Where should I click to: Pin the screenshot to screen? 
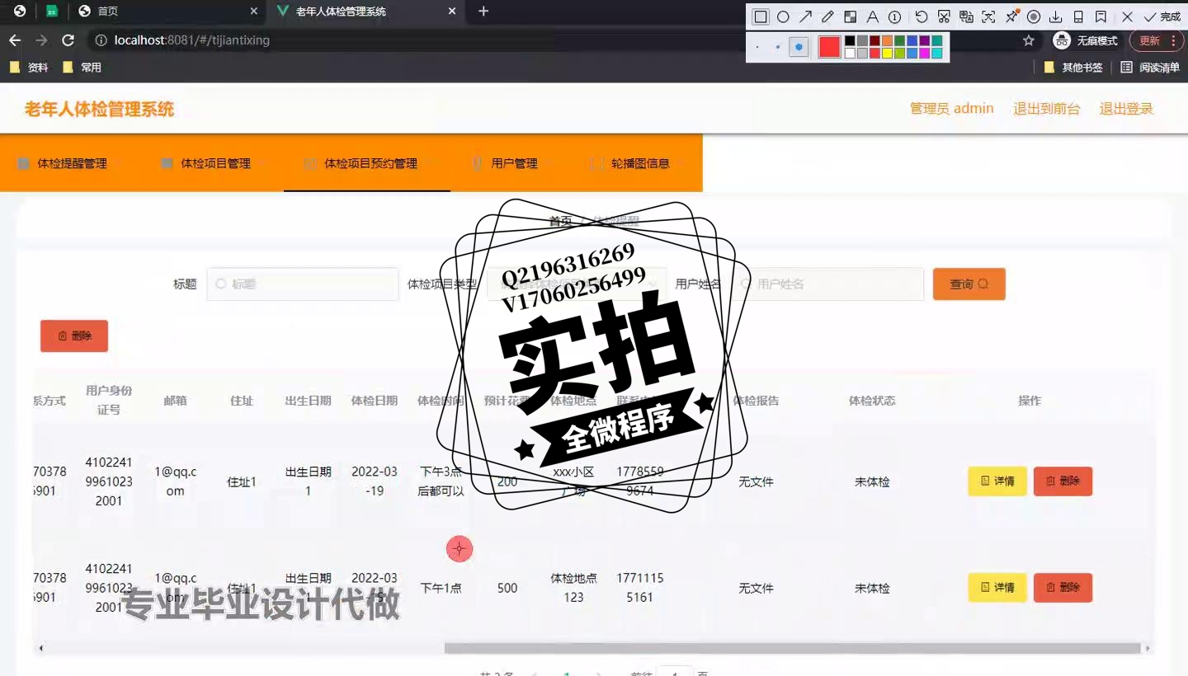1011,16
